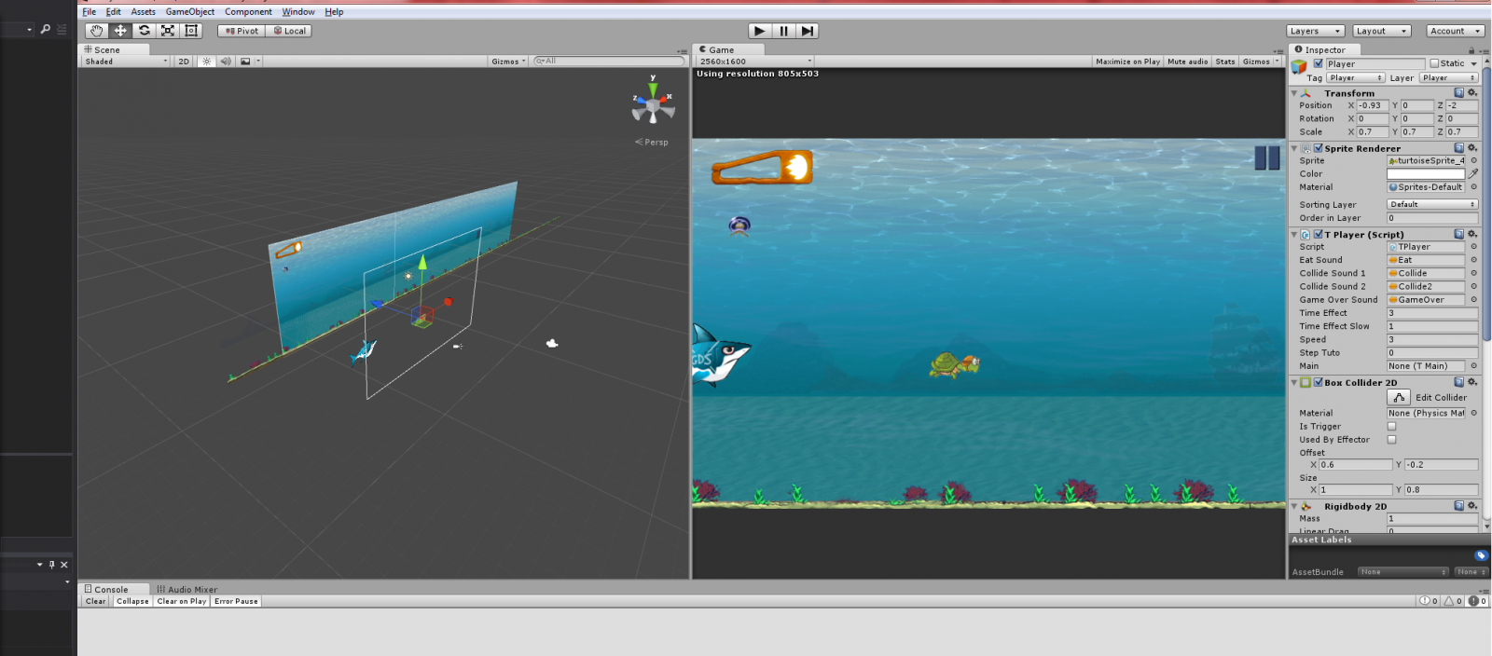Viewport: 1492px width, 656px height.
Task: Select the Rect transform tool
Action: tap(191, 31)
